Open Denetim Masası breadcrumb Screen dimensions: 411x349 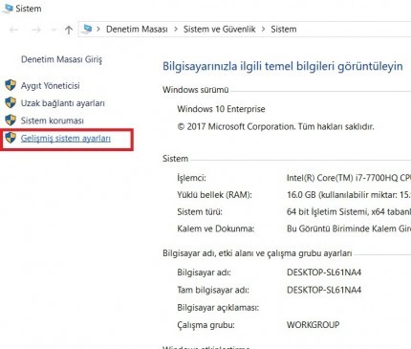point(137,30)
